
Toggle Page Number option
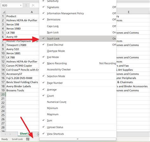pos(78,83)
